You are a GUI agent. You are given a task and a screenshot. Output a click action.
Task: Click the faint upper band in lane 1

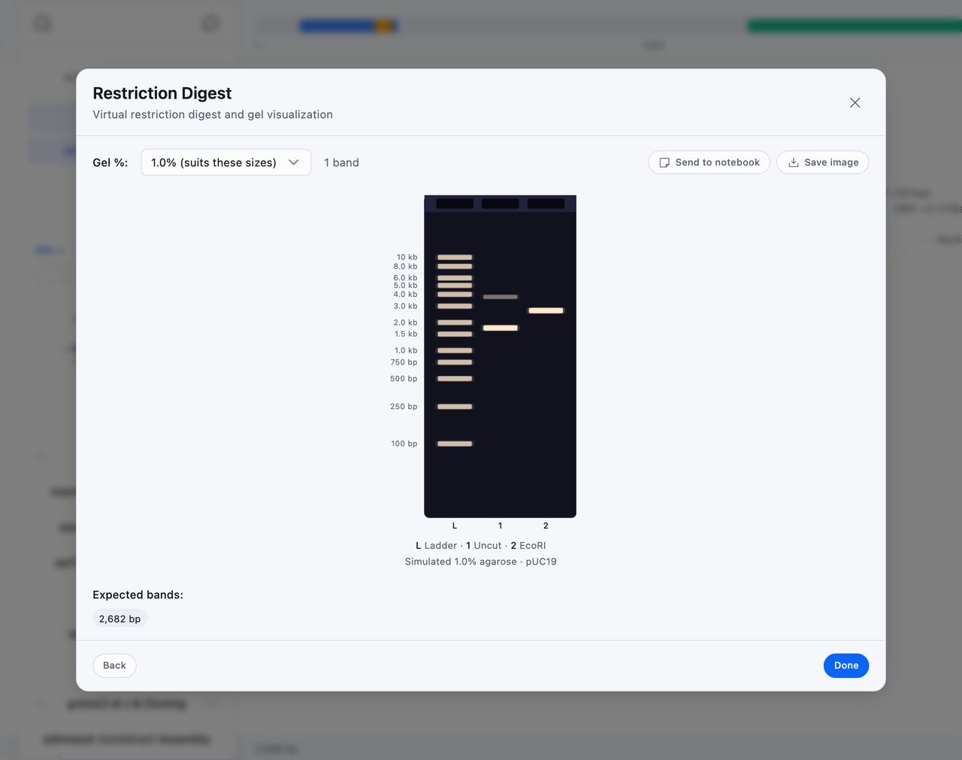(501, 297)
